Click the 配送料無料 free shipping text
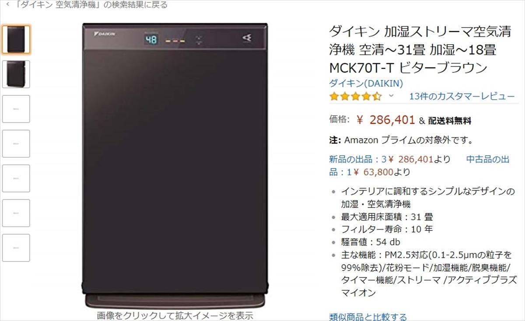This screenshot has height=321, width=525. pos(449,121)
